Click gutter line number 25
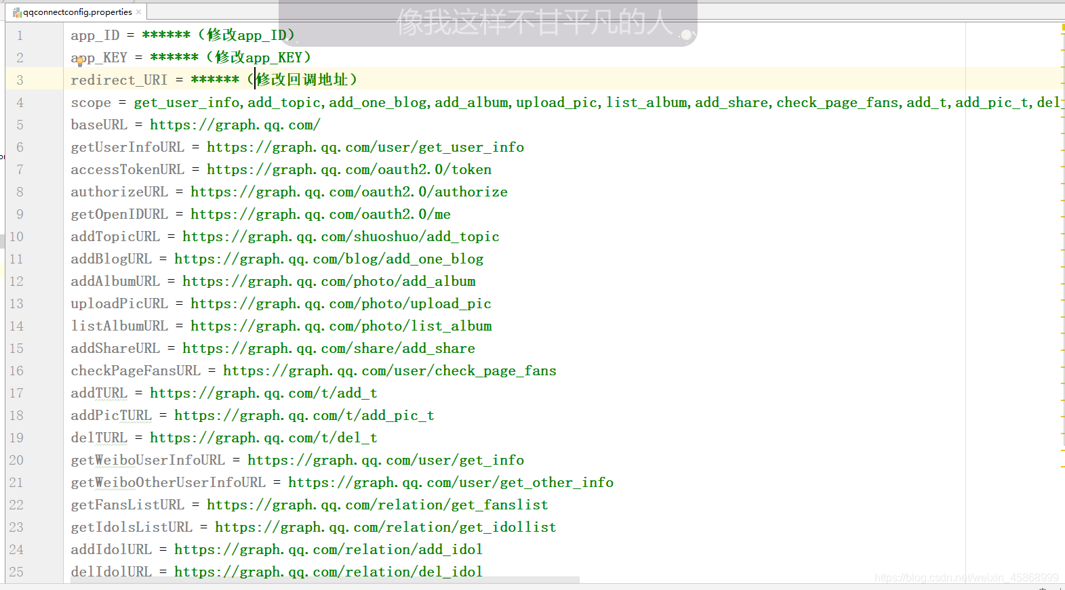 [x=16, y=572]
